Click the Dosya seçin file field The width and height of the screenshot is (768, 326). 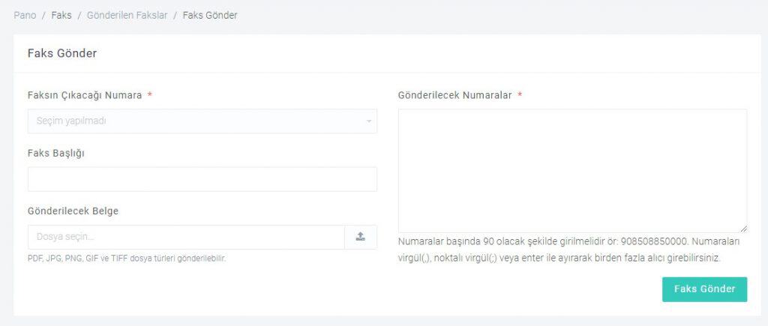click(x=186, y=237)
